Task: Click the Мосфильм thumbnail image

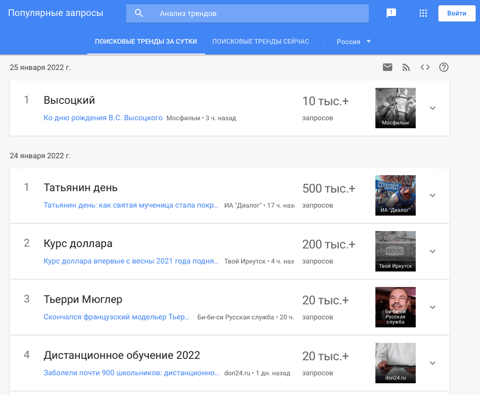Action: point(396,108)
